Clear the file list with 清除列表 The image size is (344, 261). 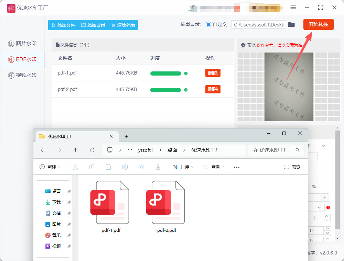[123, 25]
